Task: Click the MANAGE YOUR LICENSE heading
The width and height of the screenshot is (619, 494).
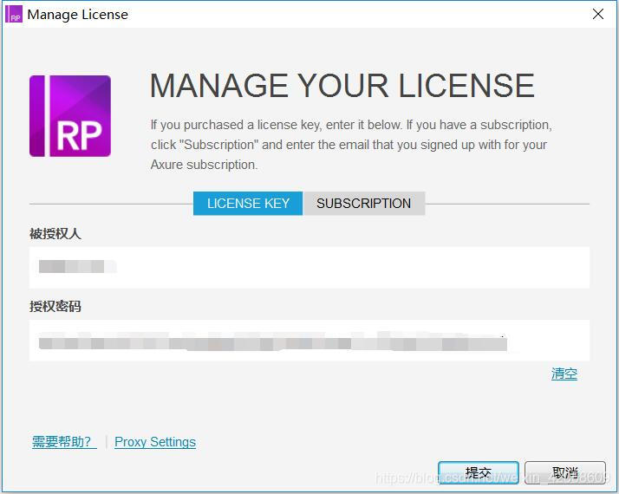Action: click(x=342, y=85)
